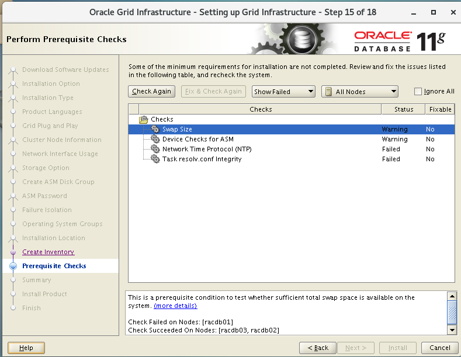
Task: Click the Summary step in sidebar
Action: (37, 280)
